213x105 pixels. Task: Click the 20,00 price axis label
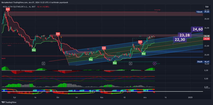coord(207,55)
